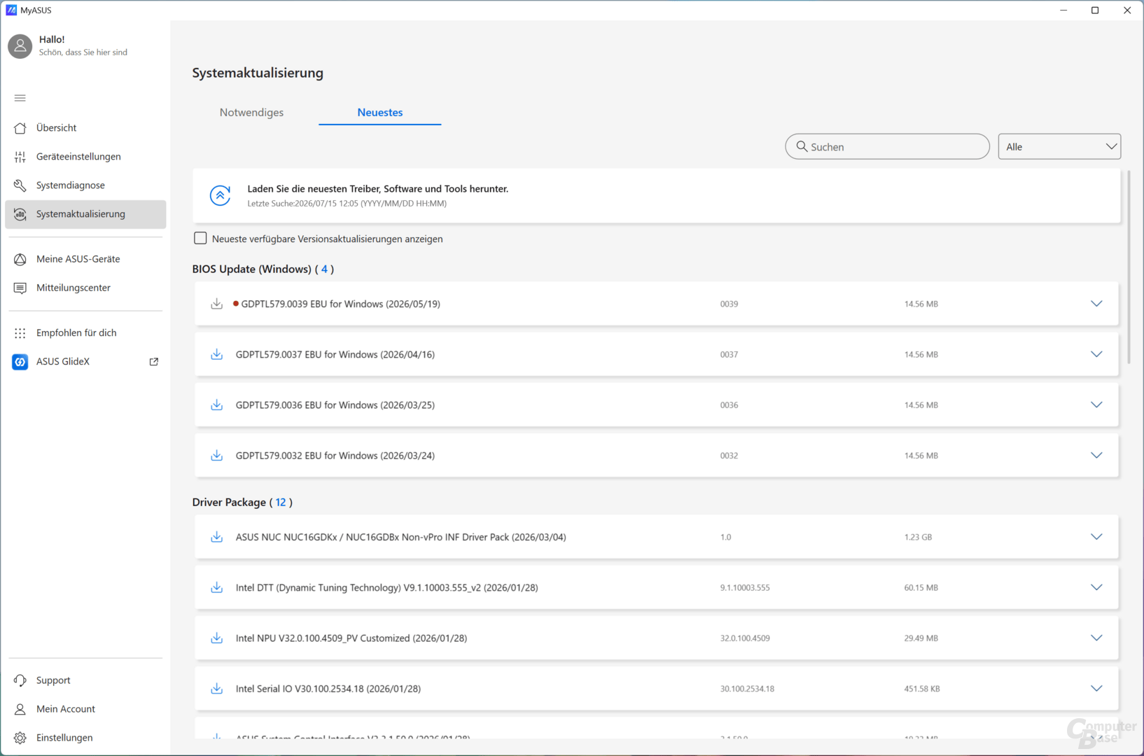Download the NUC16GDKx INF Driver Pack
The image size is (1144, 756).
216,537
